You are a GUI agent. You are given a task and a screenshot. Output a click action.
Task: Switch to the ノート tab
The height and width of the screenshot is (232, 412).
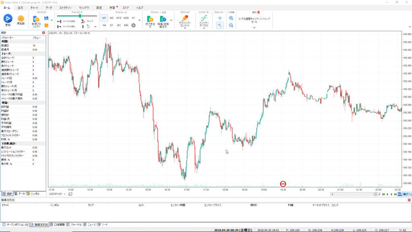coord(103,225)
